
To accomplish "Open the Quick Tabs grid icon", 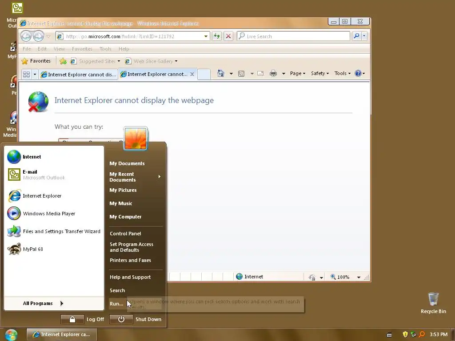I will click(26, 74).
